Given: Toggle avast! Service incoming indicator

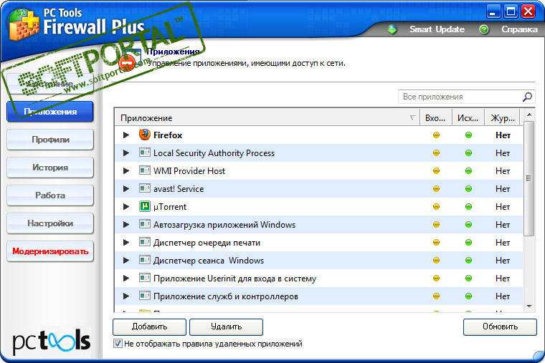Looking at the screenshot, I should tap(436, 189).
